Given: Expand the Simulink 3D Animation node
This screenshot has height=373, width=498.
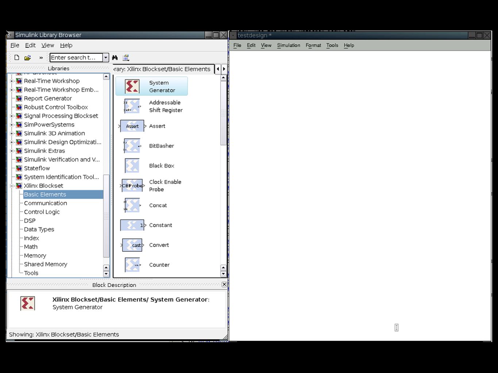Looking at the screenshot, I should [12, 133].
